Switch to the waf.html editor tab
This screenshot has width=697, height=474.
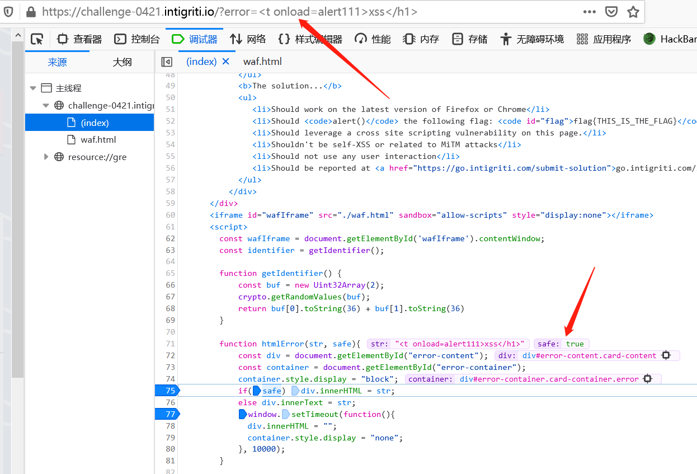tap(262, 62)
